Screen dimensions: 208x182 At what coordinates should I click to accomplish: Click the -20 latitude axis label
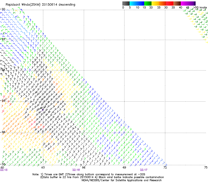pyautogui.click(x=3, y=9)
